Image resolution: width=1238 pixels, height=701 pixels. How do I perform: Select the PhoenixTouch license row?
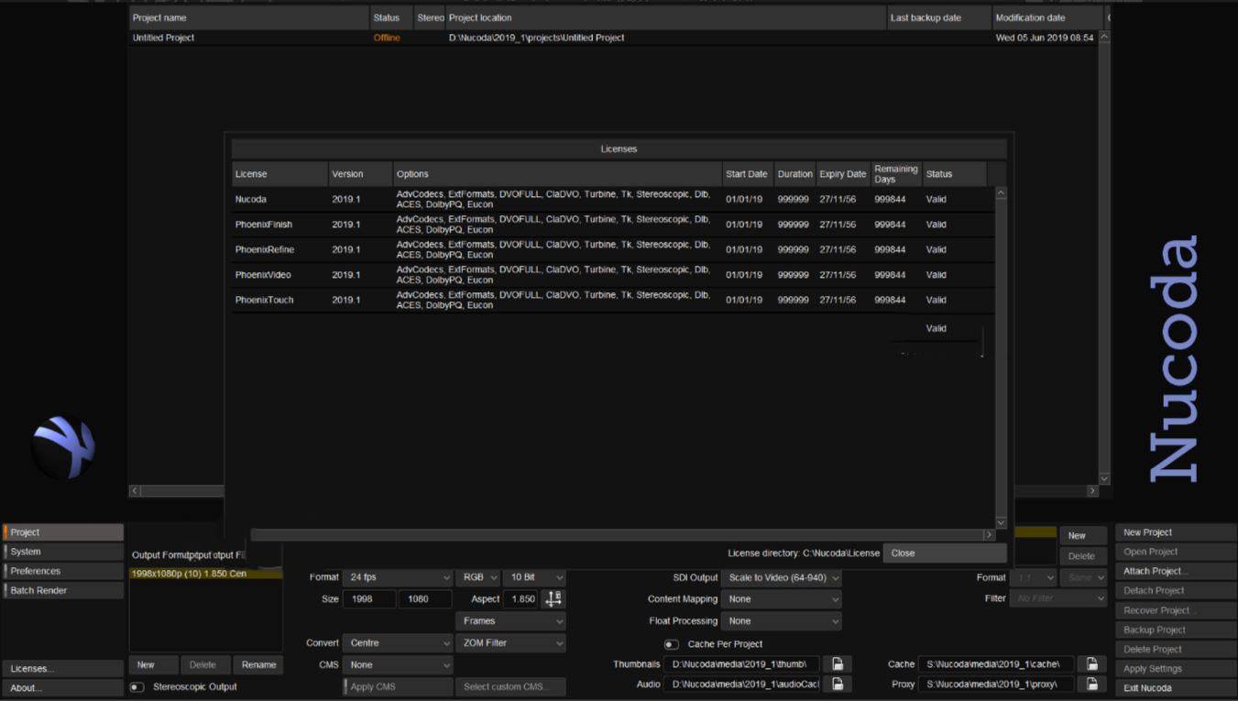click(x=612, y=300)
